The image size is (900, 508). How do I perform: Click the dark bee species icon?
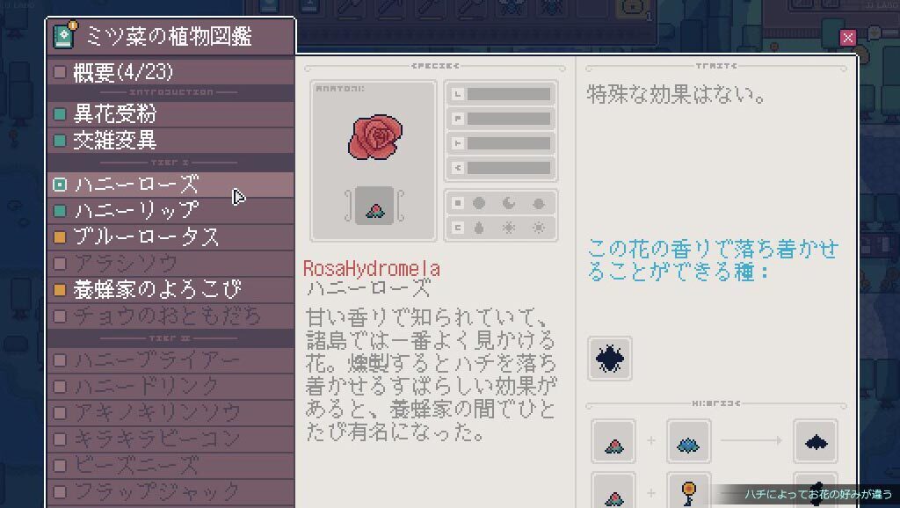[610, 359]
